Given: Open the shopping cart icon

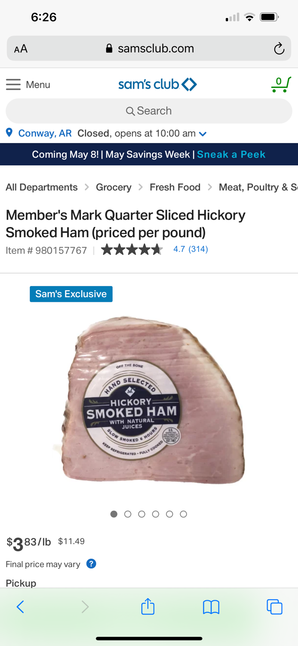Looking at the screenshot, I should pyautogui.click(x=281, y=84).
